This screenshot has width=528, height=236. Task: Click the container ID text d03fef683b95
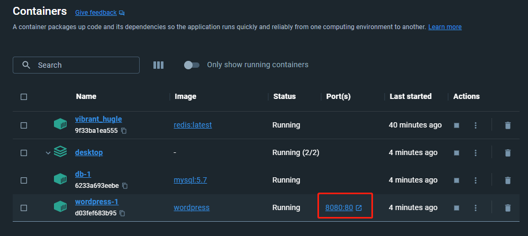(x=96, y=213)
